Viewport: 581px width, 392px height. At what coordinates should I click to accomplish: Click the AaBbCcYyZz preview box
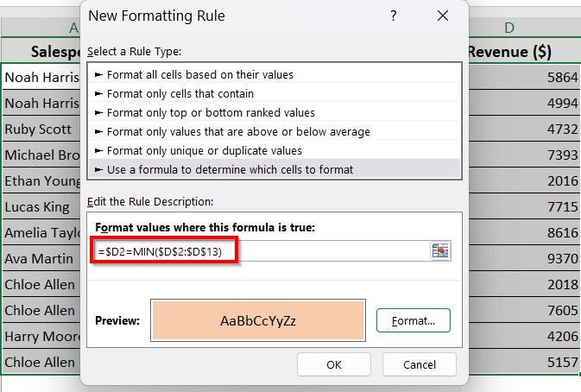pyautogui.click(x=258, y=320)
